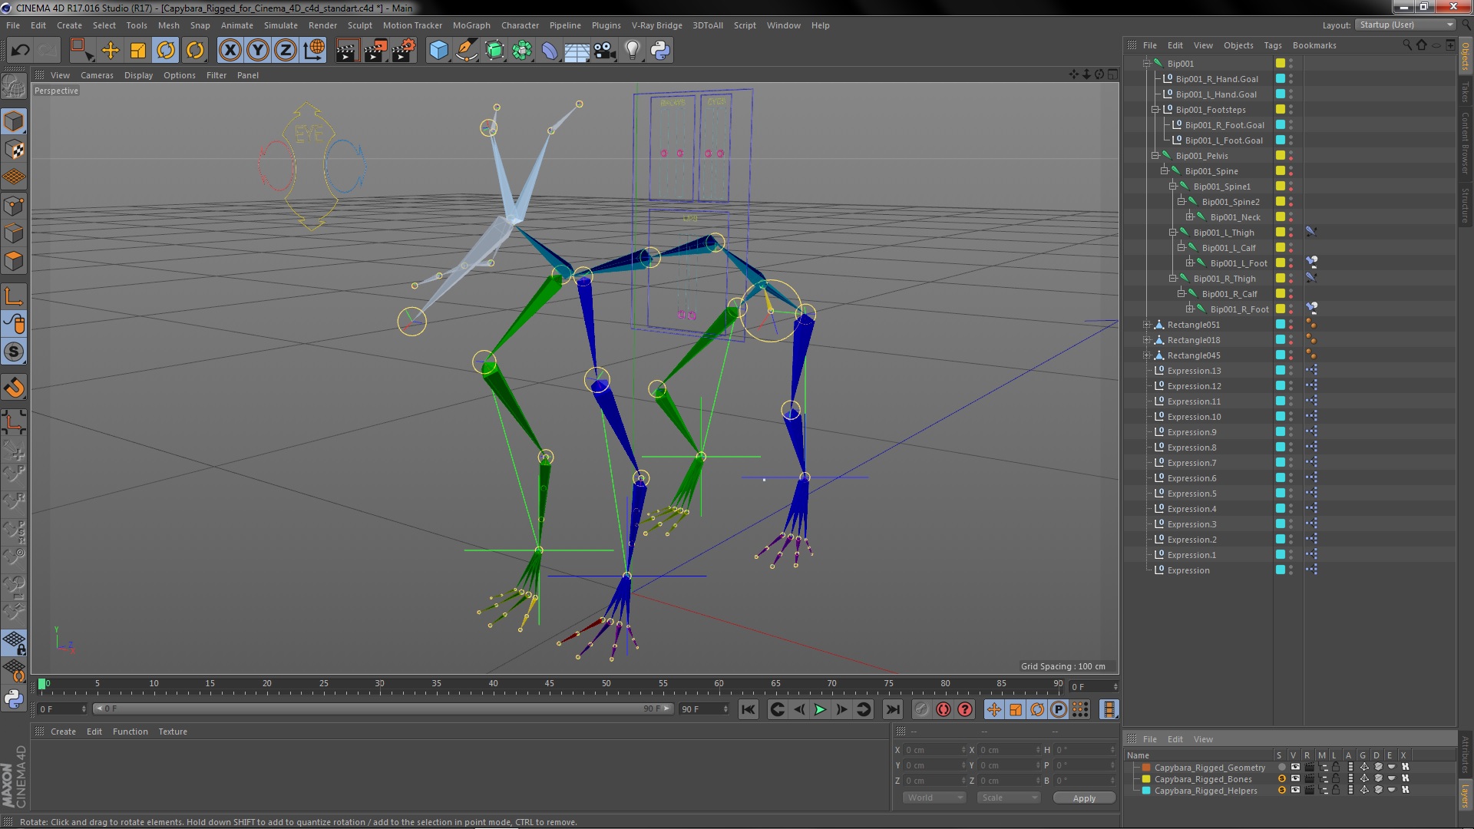Expand Bip001_Spine in outliner
The width and height of the screenshot is (1474, 829).
pyautogui.click(x=1162, y=170)
